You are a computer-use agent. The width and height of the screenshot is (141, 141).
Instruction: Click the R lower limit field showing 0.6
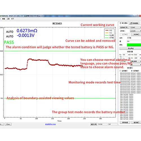coord(125,55)
